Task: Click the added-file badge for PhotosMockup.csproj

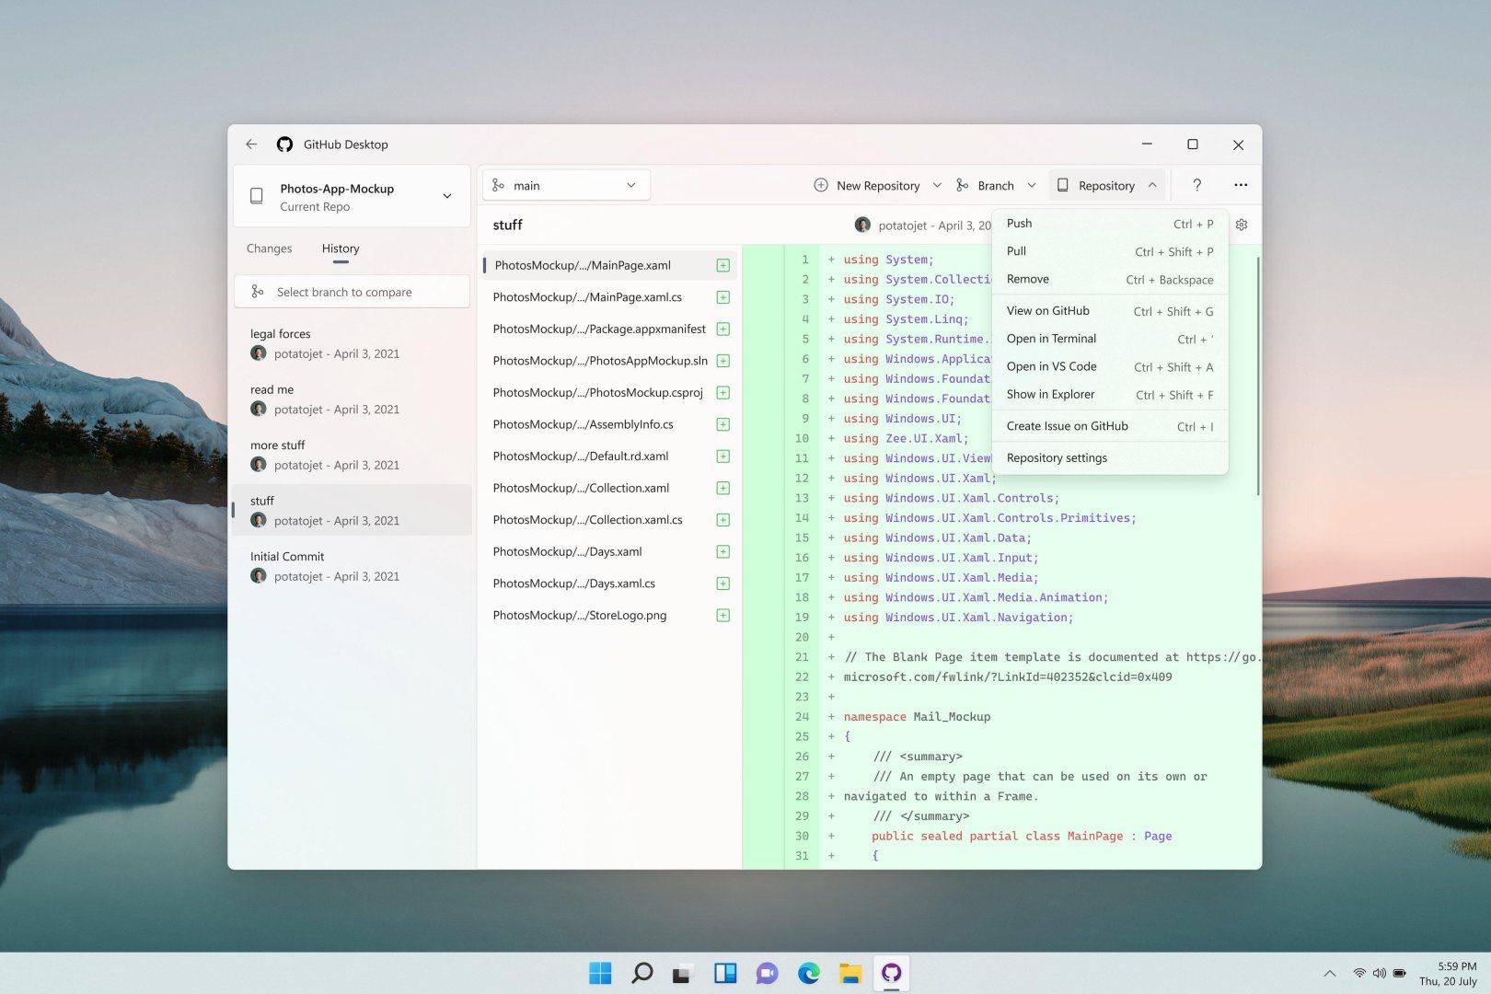Action: 723,392
